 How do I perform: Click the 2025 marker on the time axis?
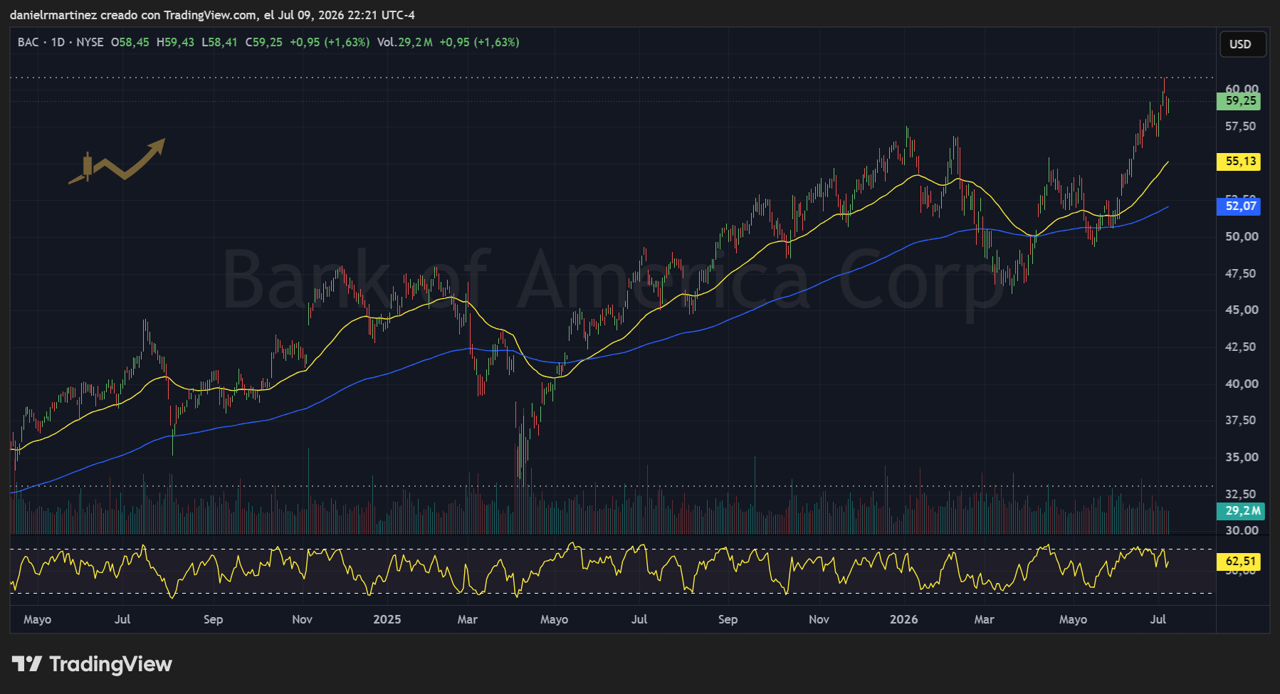pos(387,619)
